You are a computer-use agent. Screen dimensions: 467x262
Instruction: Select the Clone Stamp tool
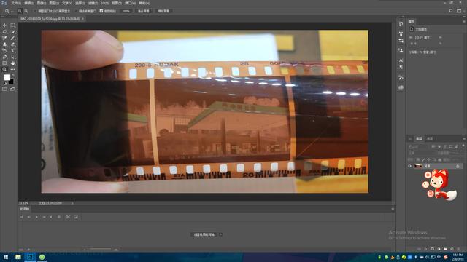point(4,44)
